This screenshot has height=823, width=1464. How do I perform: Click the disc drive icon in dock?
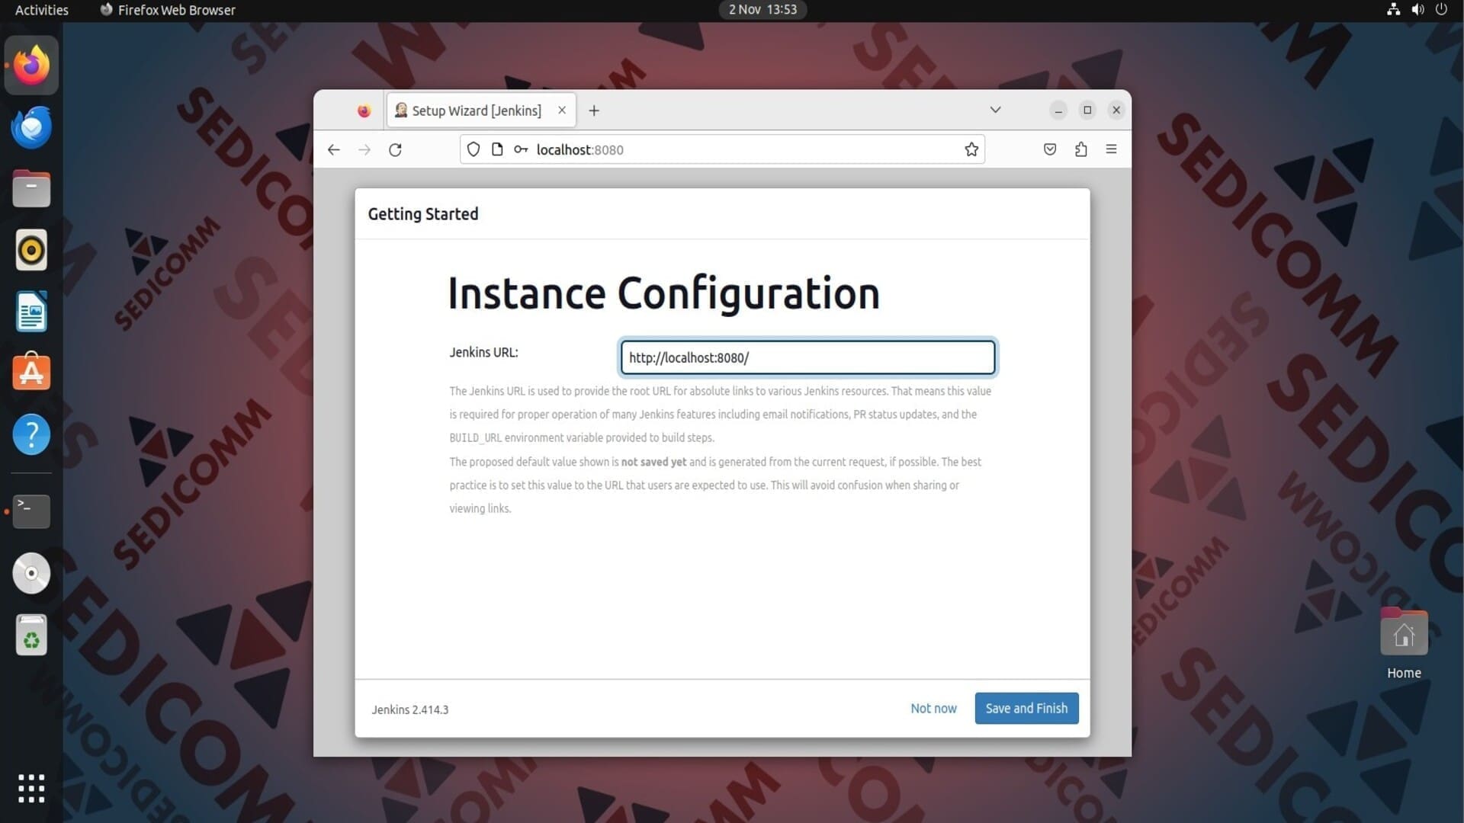[x=31, y=573]
